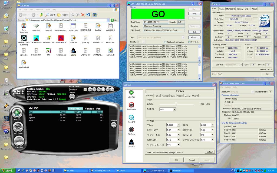
Task: Open Mode Select dropdown in abit uGuru
Action: 85,89
